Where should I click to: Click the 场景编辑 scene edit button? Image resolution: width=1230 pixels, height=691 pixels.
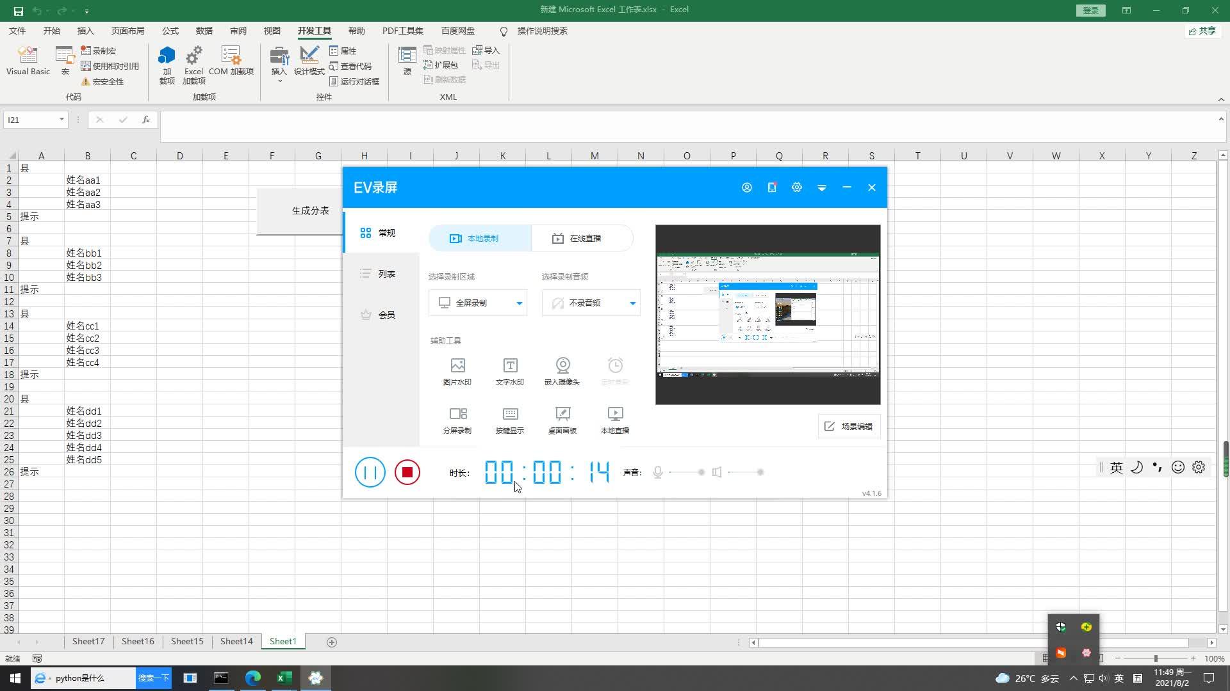pyautogui.click(x=849, y=426)
